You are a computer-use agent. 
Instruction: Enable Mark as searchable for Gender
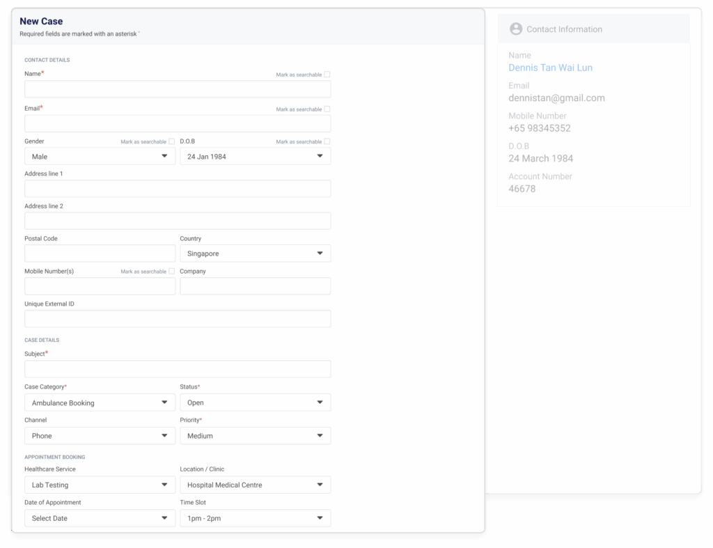pyautogui.click(x=171, y=141)
